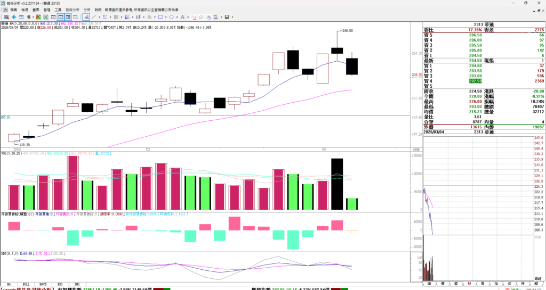
Task: Toggle the highlighted cursor tool in drawing toolbar
Action: point(86,17)
